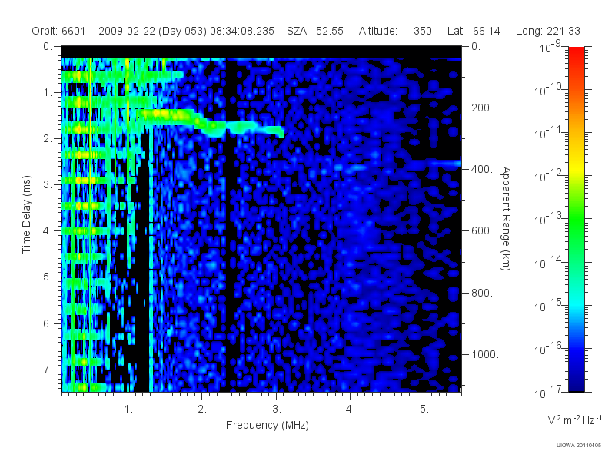Click the '200.' apparent range tick label

pyautogui.click(x=482, y=108)
